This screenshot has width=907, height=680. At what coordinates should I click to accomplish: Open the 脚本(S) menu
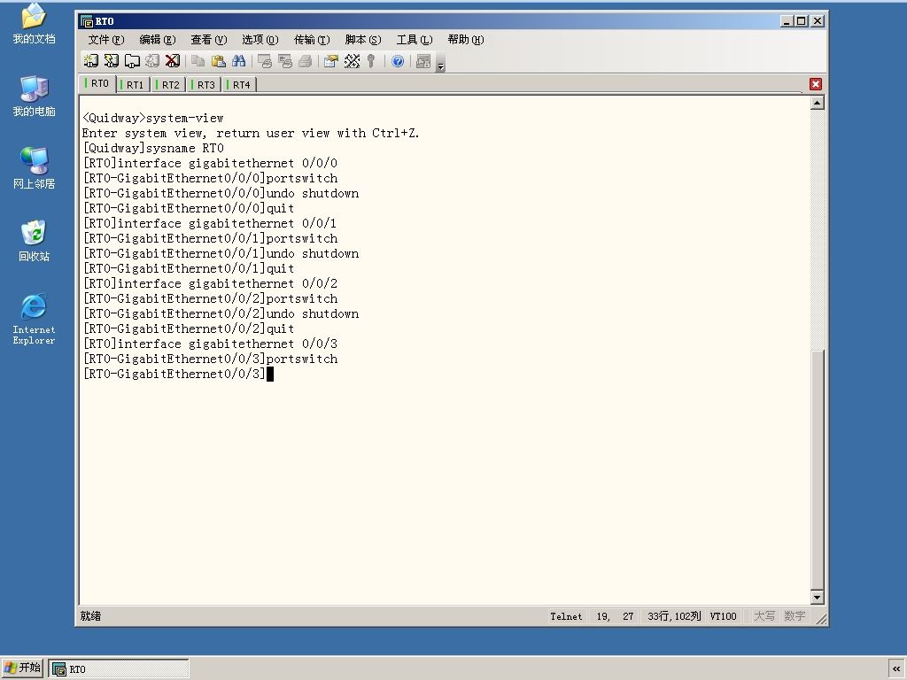(363, 40)
